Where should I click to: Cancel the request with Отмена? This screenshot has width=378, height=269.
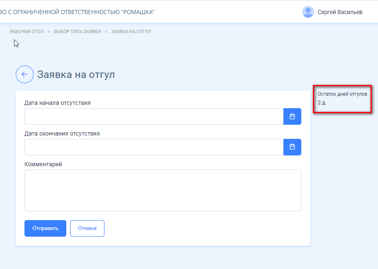pyautogui.click(x=87, y=228)
